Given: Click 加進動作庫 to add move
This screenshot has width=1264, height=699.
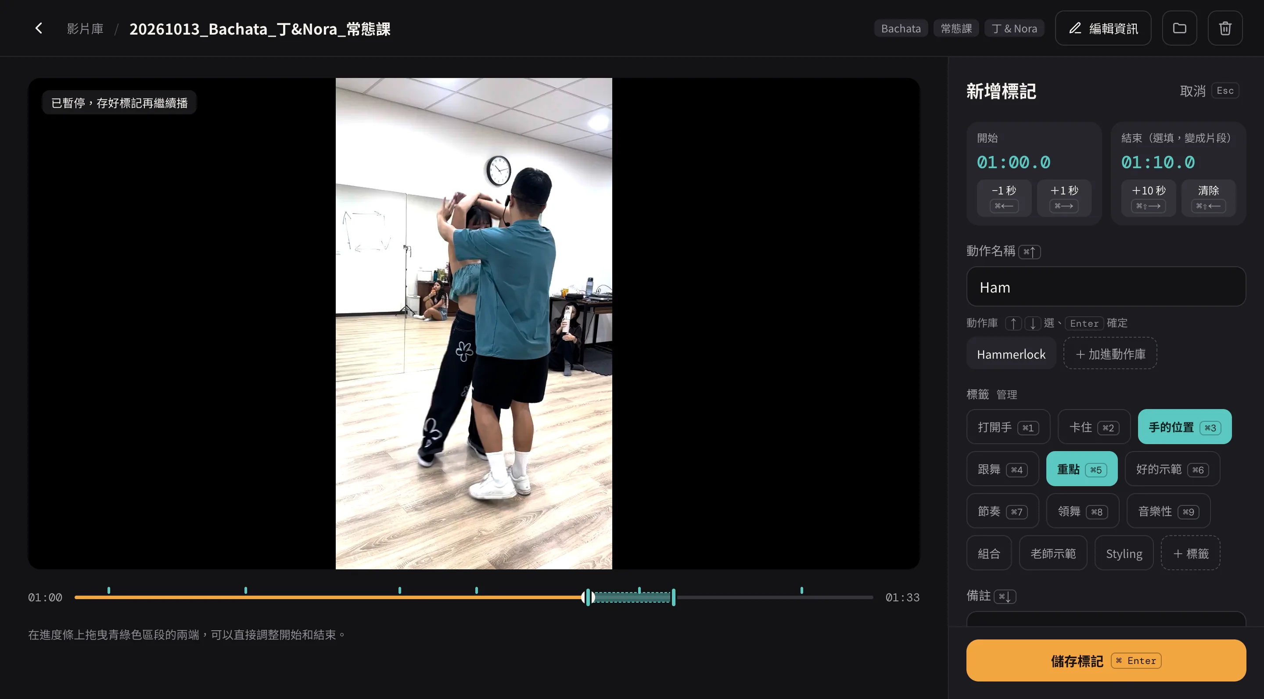Looking at the screenshot, I should pyautogui.click(x=1110, y=354).
